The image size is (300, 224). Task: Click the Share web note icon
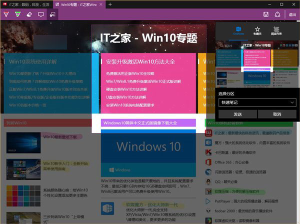pos(277,14)
